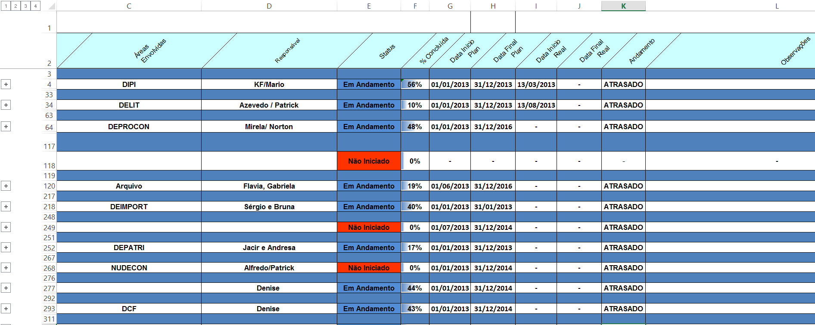
Task: Select row 118 header
Action: 49,161
